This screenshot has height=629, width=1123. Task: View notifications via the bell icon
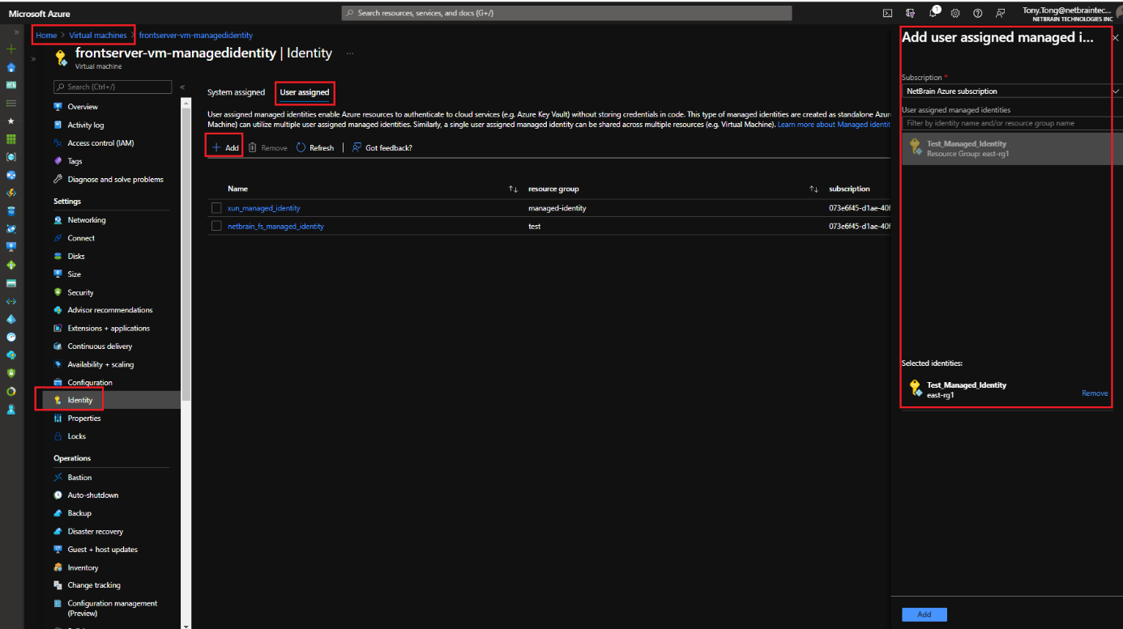(933, 13)
